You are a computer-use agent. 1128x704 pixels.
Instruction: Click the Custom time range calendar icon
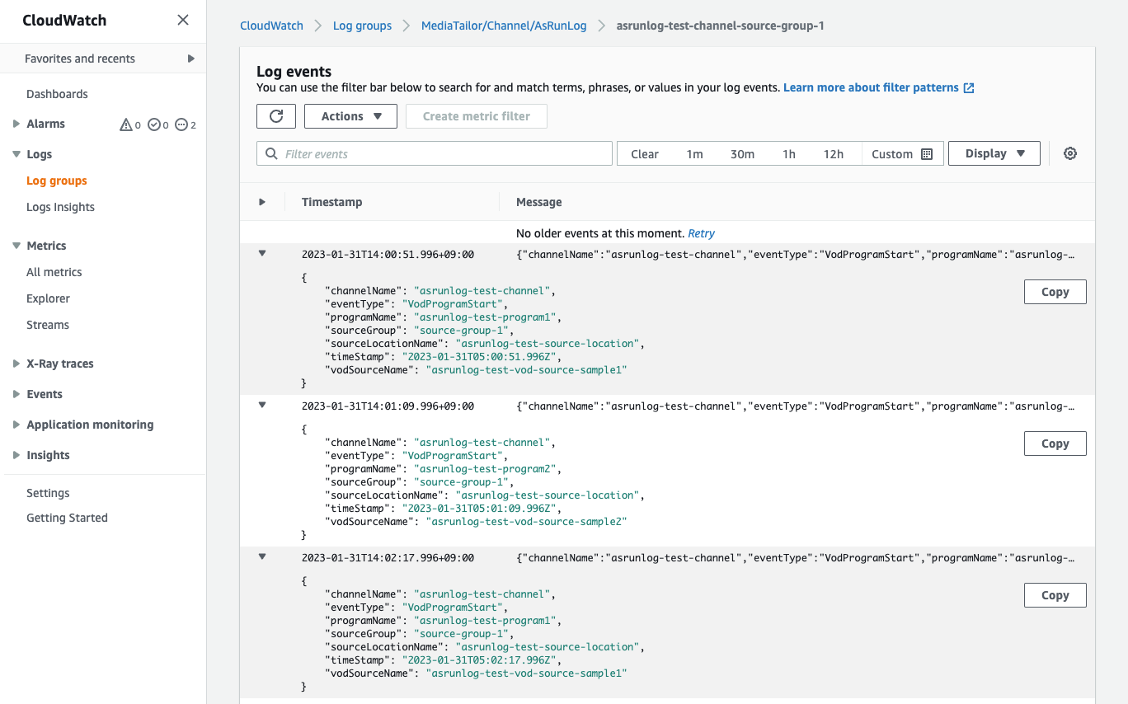[x=927, y=154]
